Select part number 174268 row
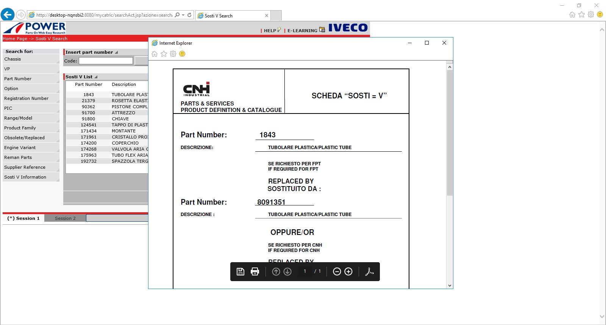The height and width of the screenshot is (325, 606). coord(107,149)
